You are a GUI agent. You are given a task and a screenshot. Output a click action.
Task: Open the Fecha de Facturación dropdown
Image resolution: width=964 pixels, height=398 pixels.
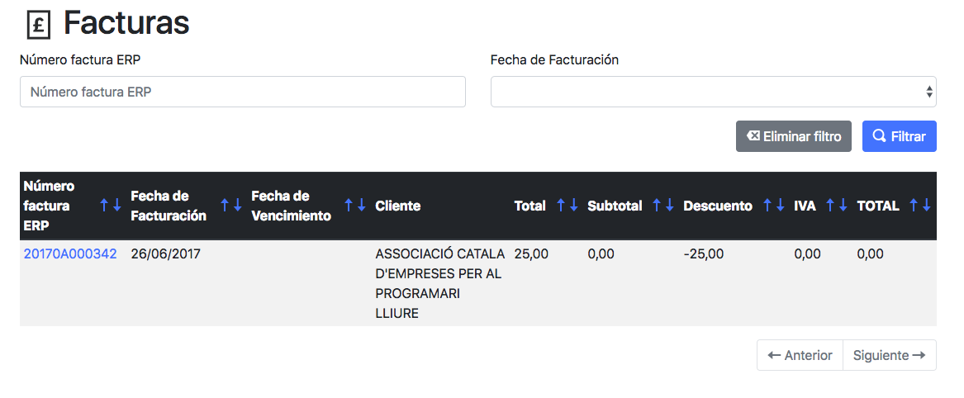pos(713,92)
